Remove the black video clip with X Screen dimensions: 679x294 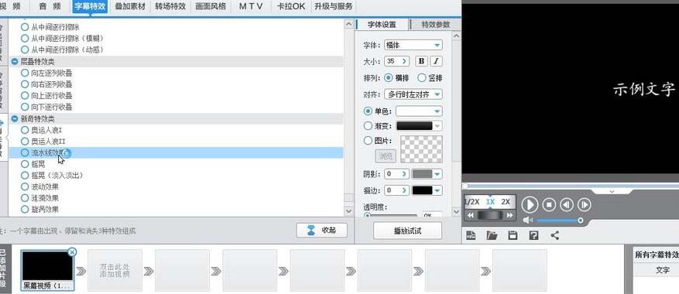tap(72, 252)
